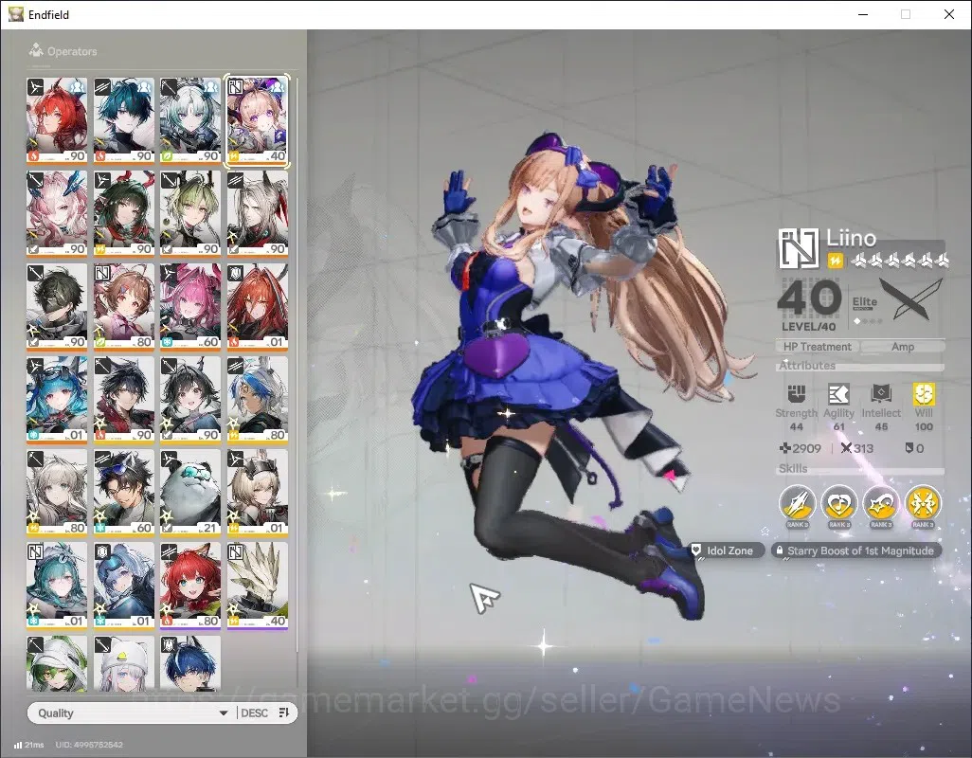Click the highlighted yellow Will attribute icon
Viewport: 972px width, 758px height.
[x=924, y=393]
